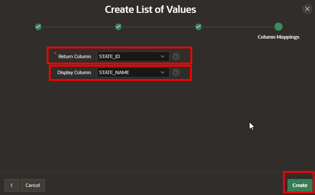Open help for Display Column

point(176,72)
